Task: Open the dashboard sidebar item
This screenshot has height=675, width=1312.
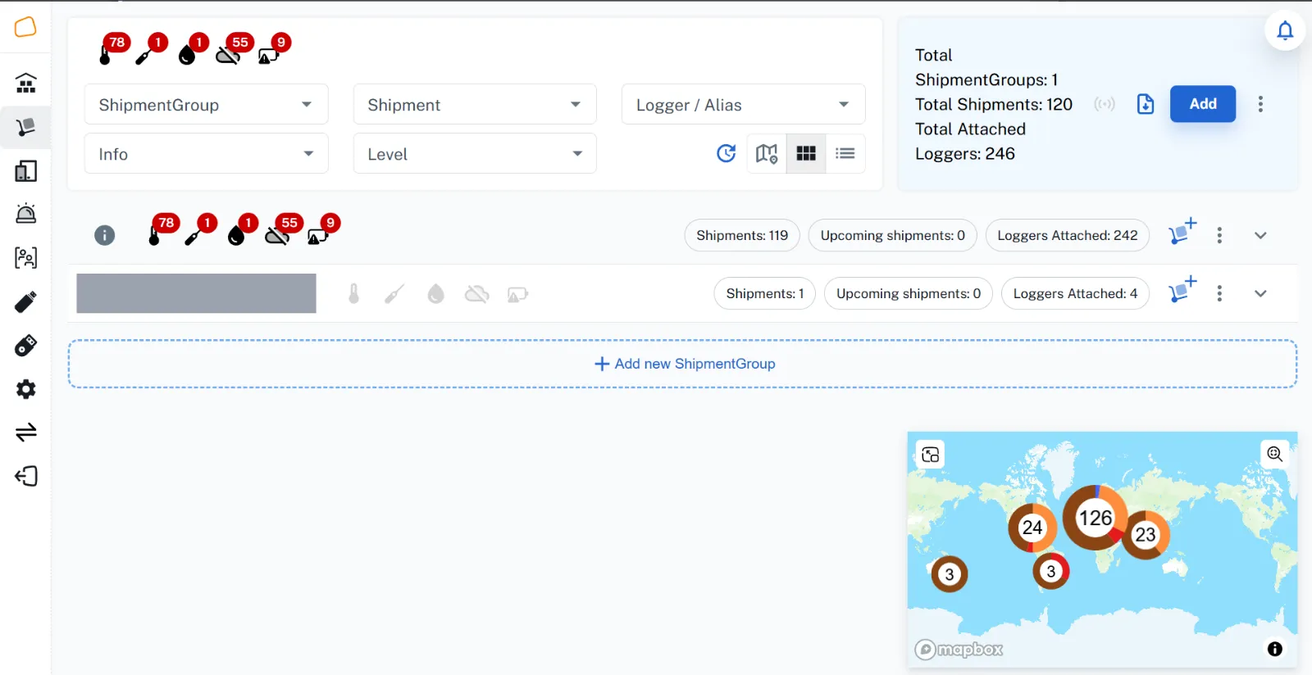Action: pos(25,83)
